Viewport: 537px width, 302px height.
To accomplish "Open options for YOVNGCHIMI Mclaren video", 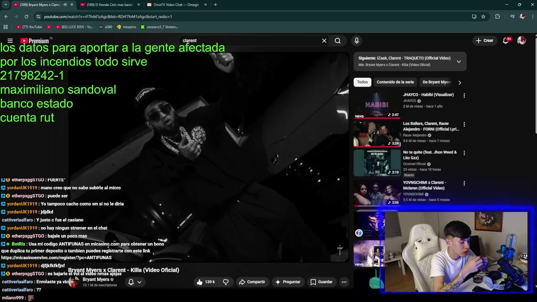I will 464,183.
